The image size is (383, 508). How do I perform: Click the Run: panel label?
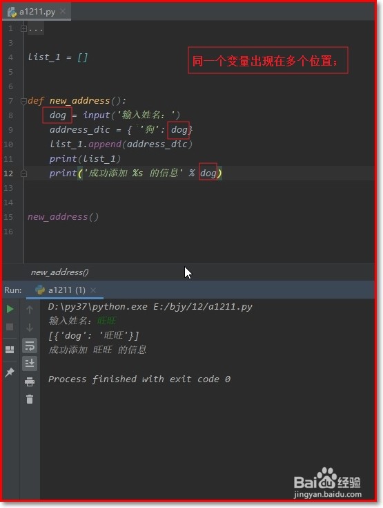coord(13,290)
